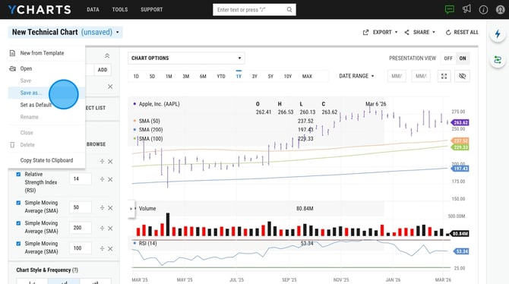The height and width of the screenshot is (284, 509).
Task: Click the move handle for SMA 50 row
Action: click(x=102, y=208)
